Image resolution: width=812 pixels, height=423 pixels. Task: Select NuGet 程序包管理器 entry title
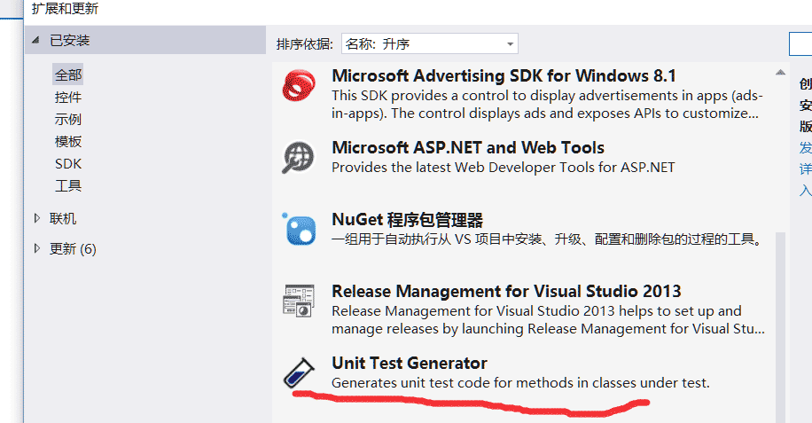(x=407, y=220)
